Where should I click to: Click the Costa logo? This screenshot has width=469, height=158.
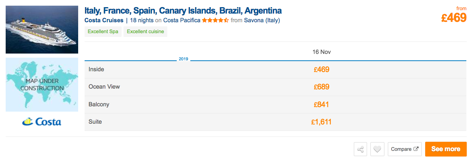pyautogui.click(x=42, y=121)
